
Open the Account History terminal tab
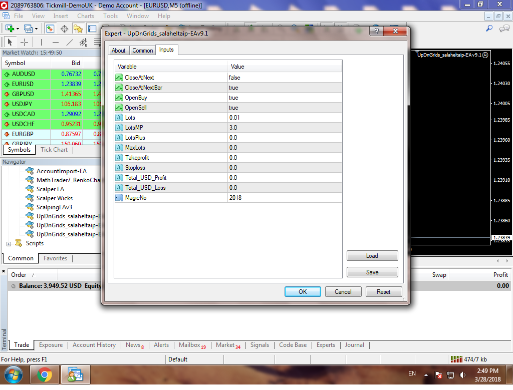tap(94, 345)
